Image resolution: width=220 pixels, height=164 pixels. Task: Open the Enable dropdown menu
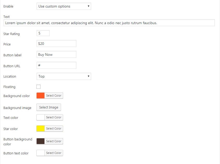[x=64, y=6]
